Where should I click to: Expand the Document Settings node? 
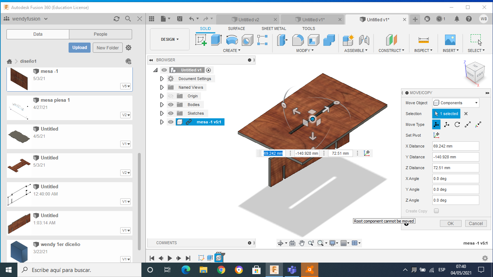162,79
